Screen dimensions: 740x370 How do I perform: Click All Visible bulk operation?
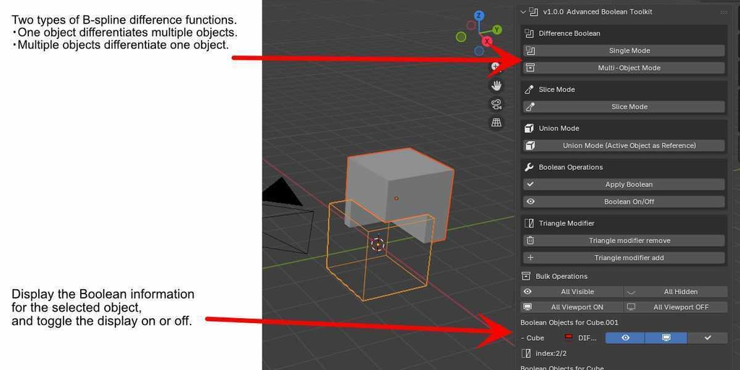(x=572, y=292)
